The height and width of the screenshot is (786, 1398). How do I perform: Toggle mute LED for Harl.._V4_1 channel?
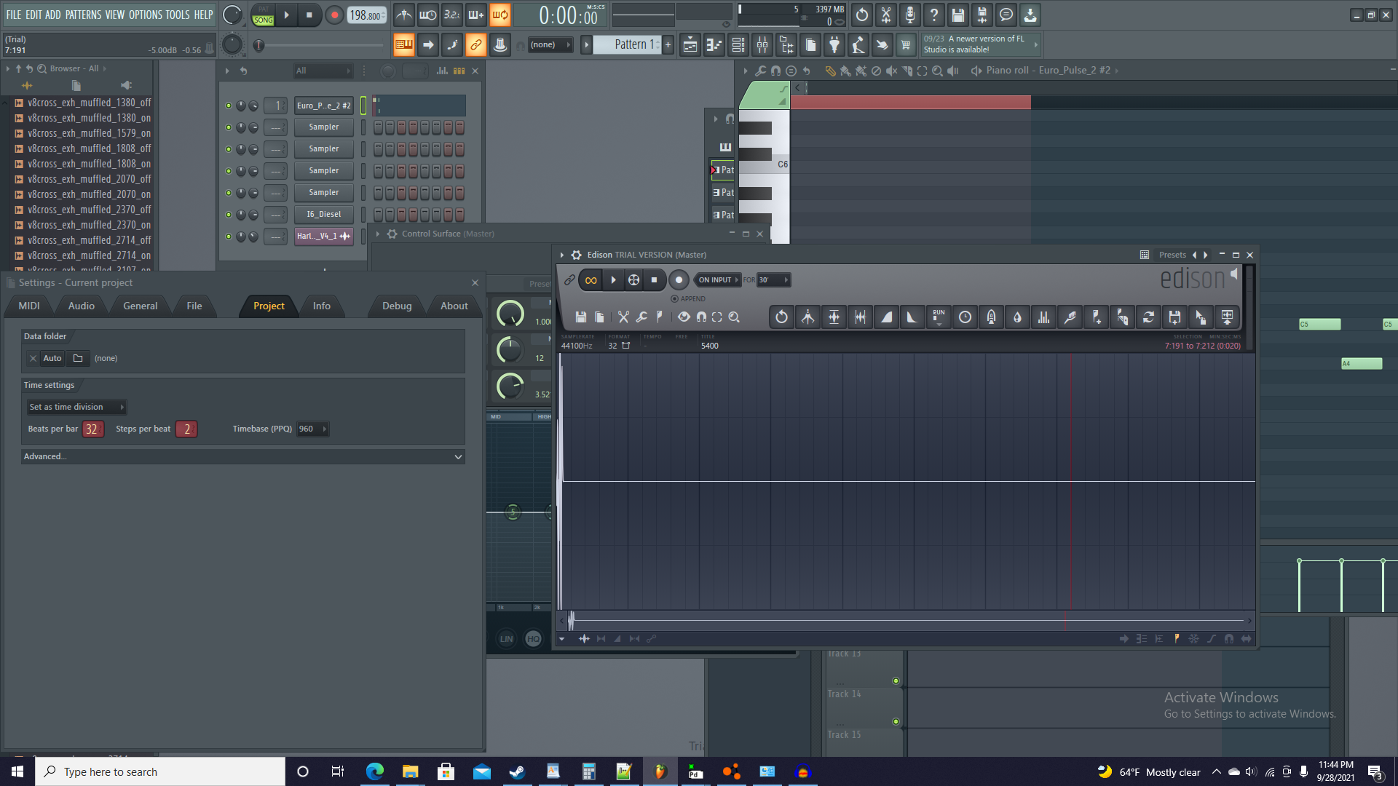point(229,237)
